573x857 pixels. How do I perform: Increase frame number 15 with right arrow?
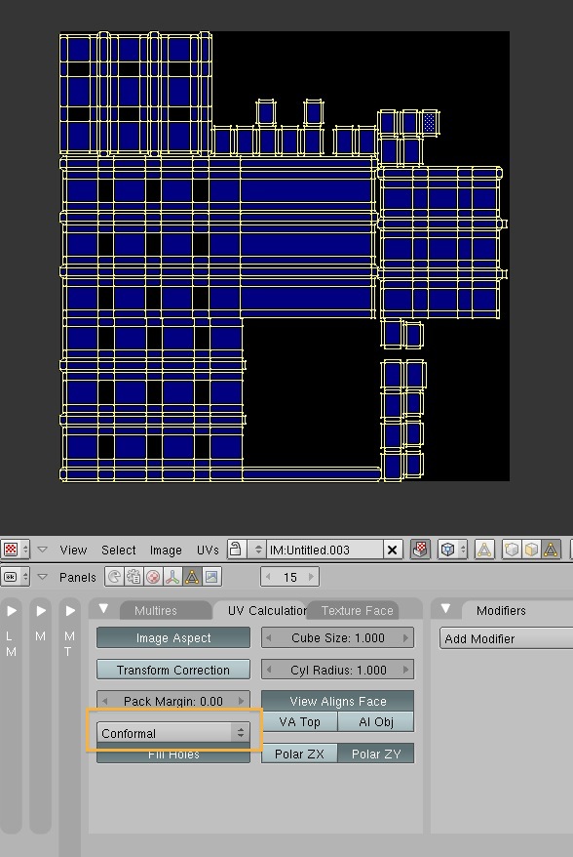coord(312,577)
